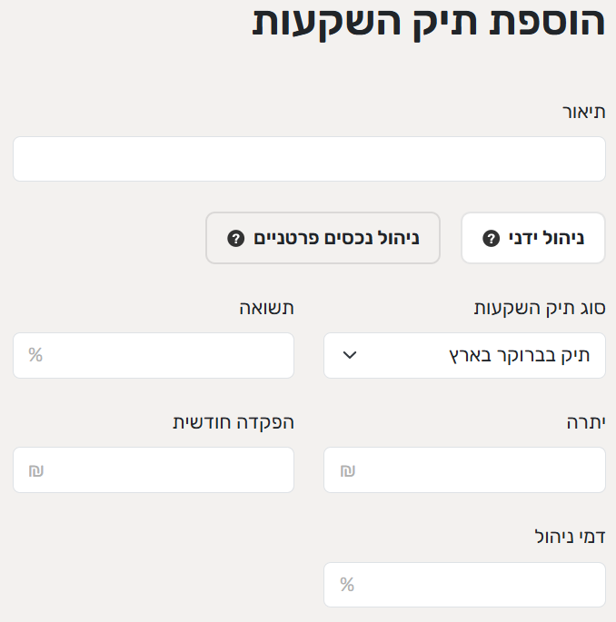This screenshot has width=616, height=622.
Task: Click the תיאור field label
Action: click(583, 113)
